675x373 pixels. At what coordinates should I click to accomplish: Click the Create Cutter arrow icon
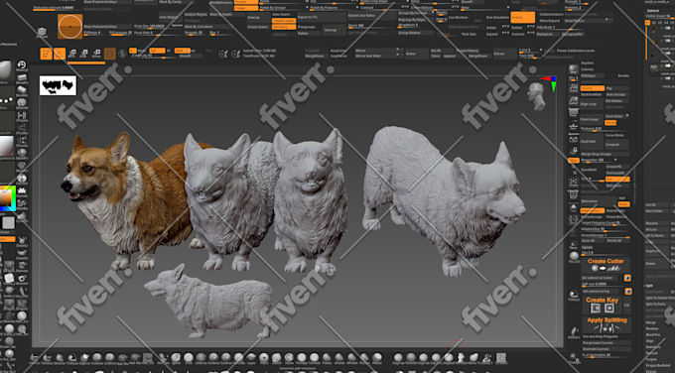tap(604, 268)
